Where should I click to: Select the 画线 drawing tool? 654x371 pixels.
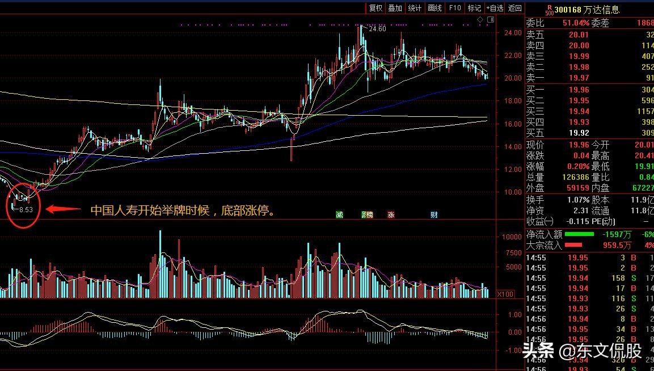(x=434, y=8)
